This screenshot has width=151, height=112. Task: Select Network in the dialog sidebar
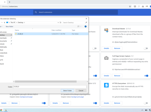point(2,64)
